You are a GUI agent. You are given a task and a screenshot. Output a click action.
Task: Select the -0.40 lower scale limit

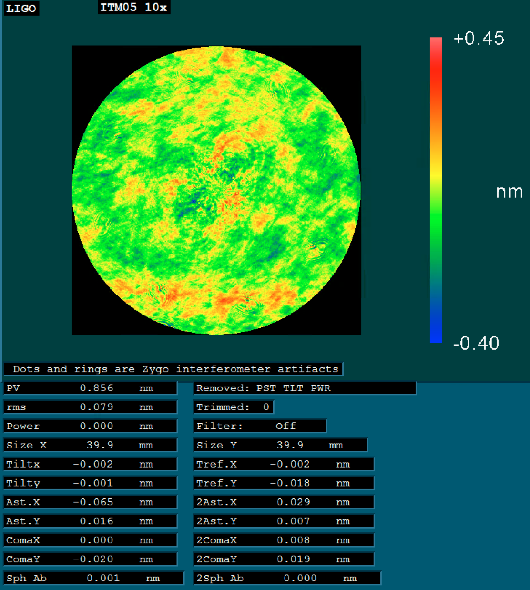tap(476, 343)
